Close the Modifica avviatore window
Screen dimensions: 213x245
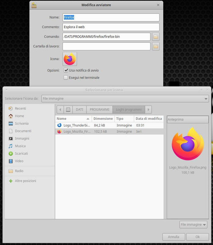point(158,5)
